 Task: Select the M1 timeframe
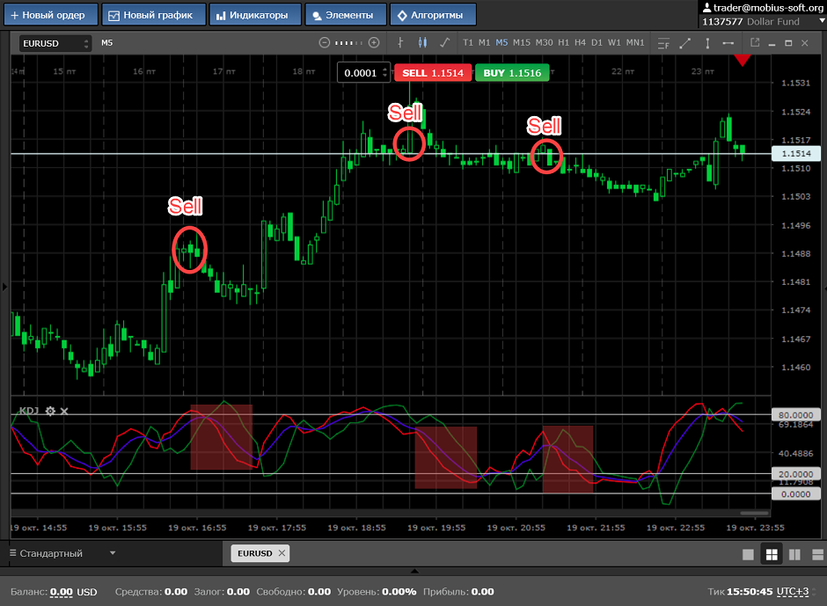[x=484, y=43]
